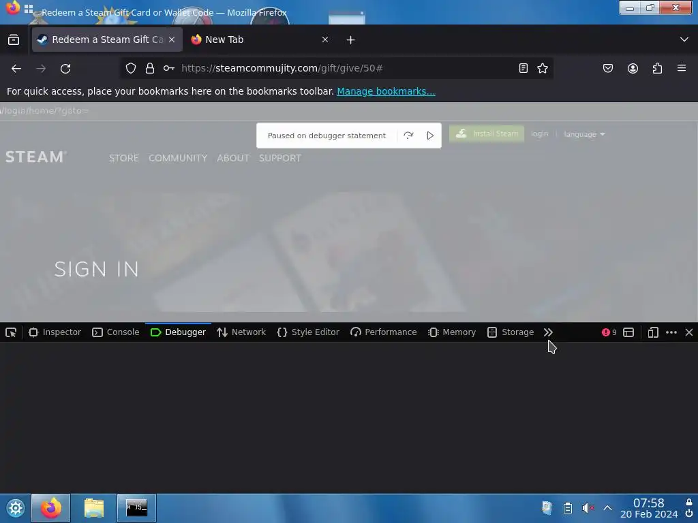Image resolution: width=698 pixels, height=523 pixels.
Task: Close the developer tools panel
Action: (689, 332)
